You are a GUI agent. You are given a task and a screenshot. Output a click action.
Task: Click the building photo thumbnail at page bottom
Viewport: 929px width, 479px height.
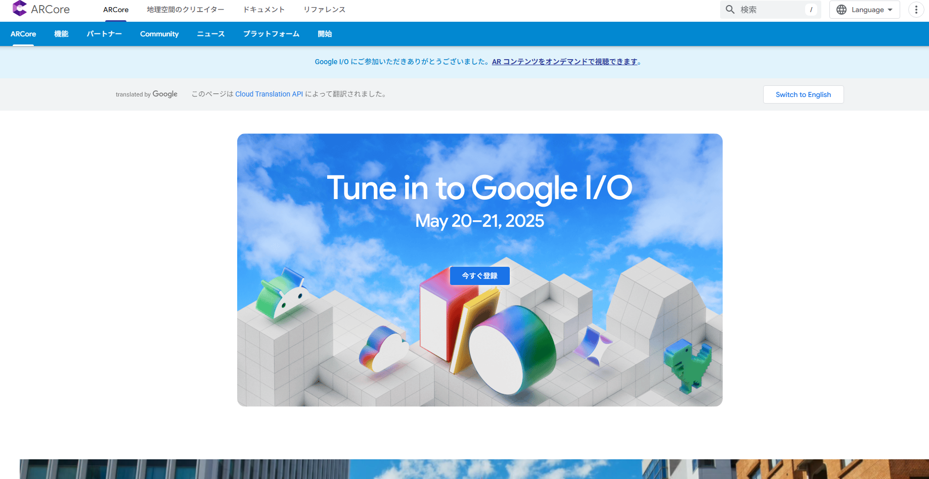(474, 469)
